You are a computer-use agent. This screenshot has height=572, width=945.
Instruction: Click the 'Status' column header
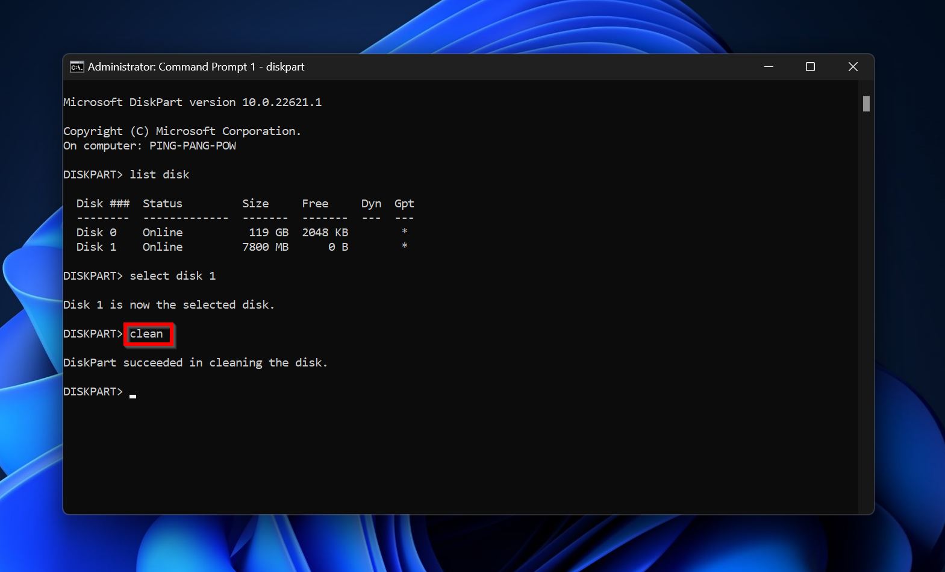pos(163,204)
